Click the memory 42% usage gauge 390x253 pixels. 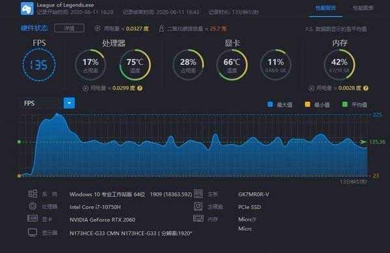coord(339,65)
